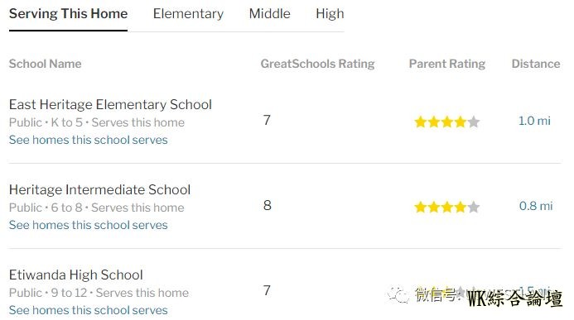Screen dimensions: 574x320
Task: Select the Serving This Home tab
Action: (68, 14)
